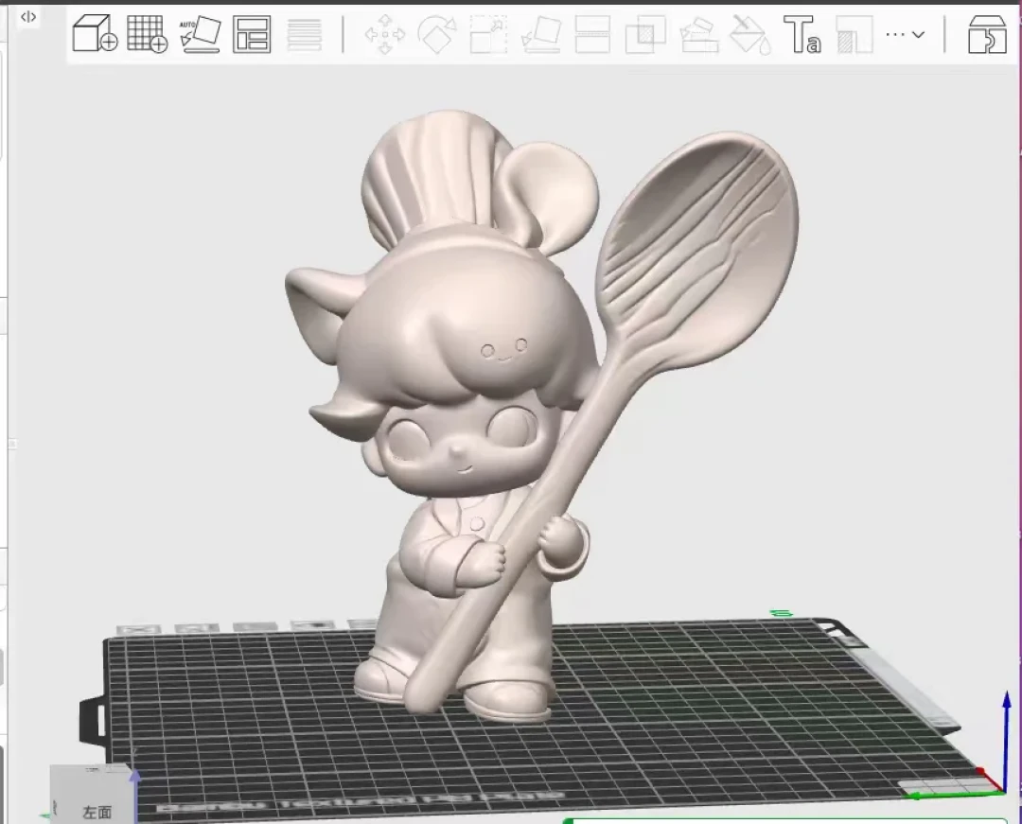Arrange all objects on the plate
The height and width of the screenshot is (824, 1022).
252,34
